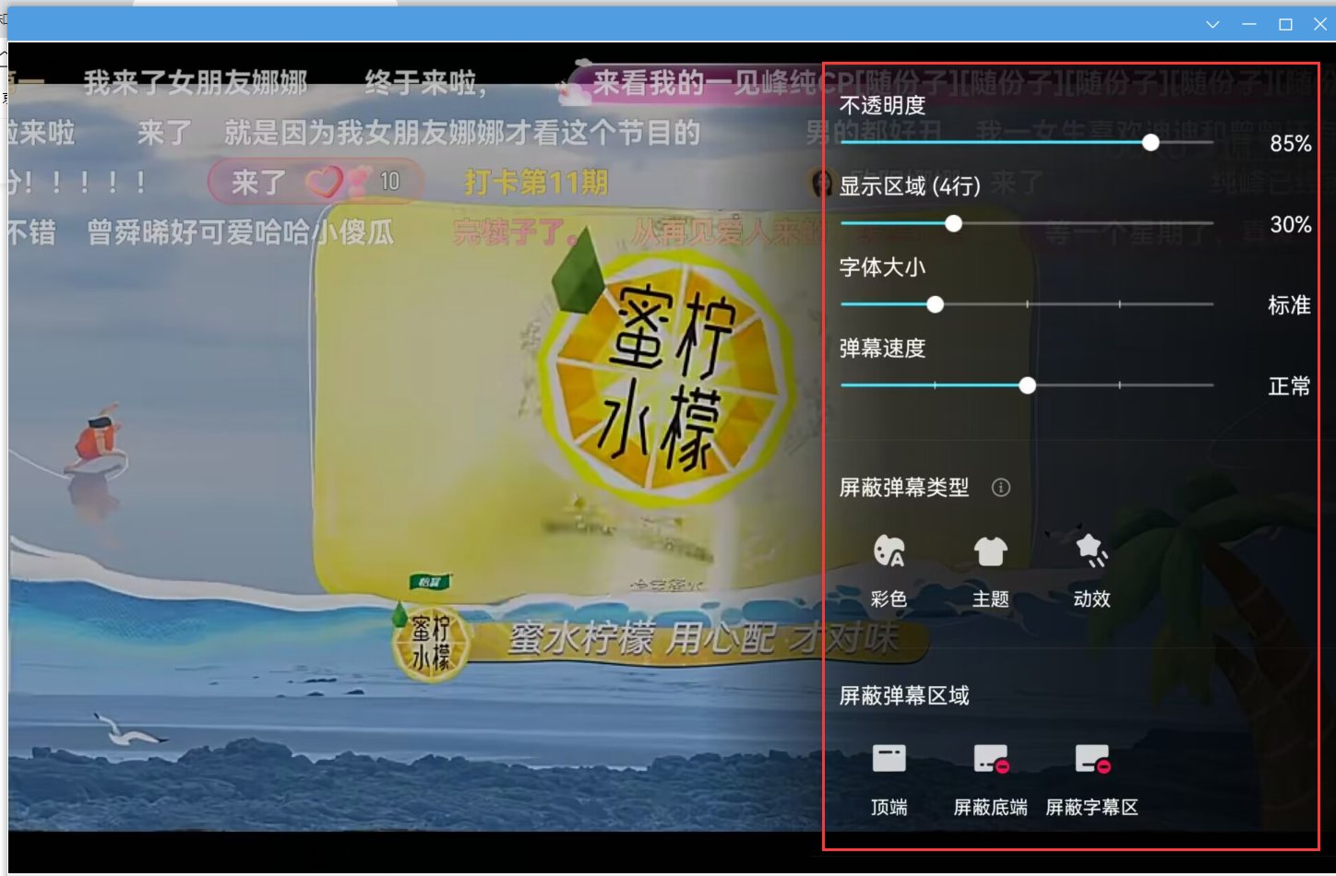1336x876 pixels.
Task: Click the circular avatar on the scrolling danmaku
Action: pos(821,184)
